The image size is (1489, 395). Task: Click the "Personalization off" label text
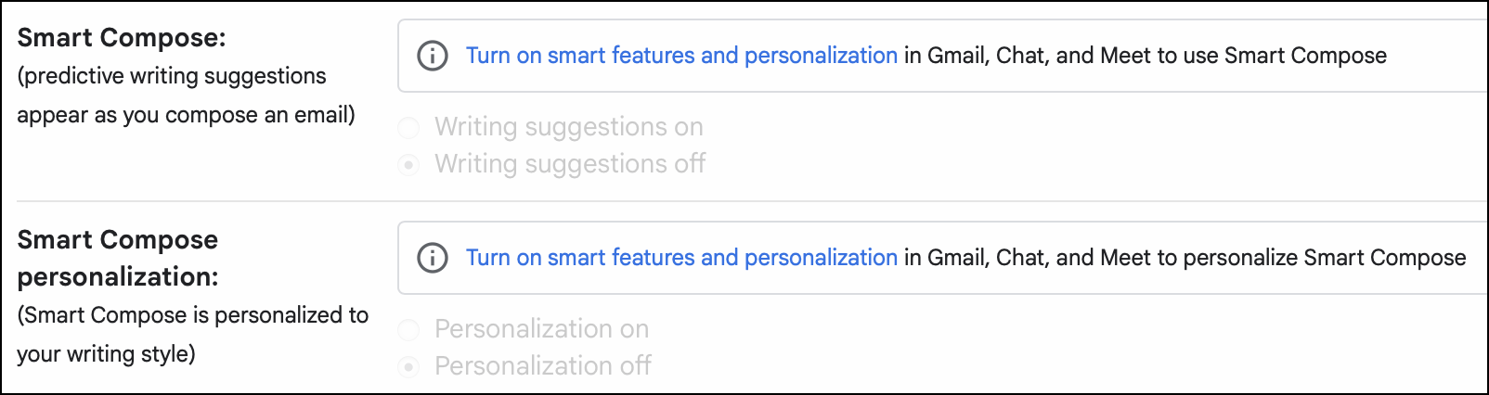543,366
